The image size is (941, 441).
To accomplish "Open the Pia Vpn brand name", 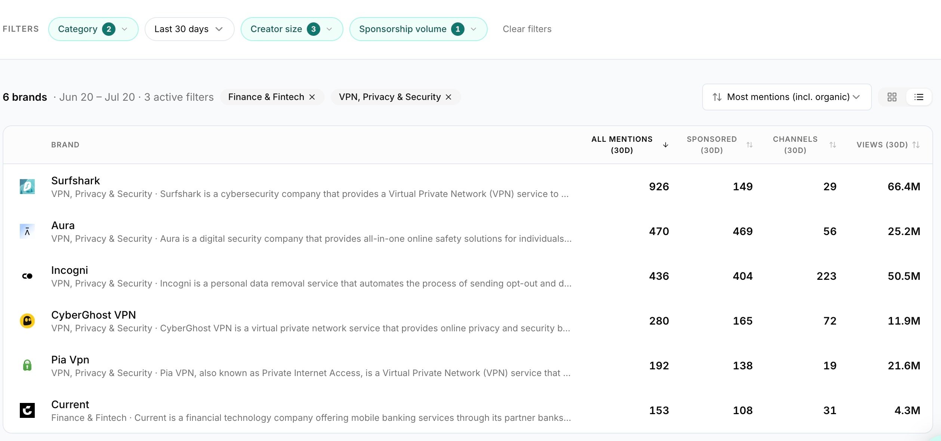I will [70, 360].
